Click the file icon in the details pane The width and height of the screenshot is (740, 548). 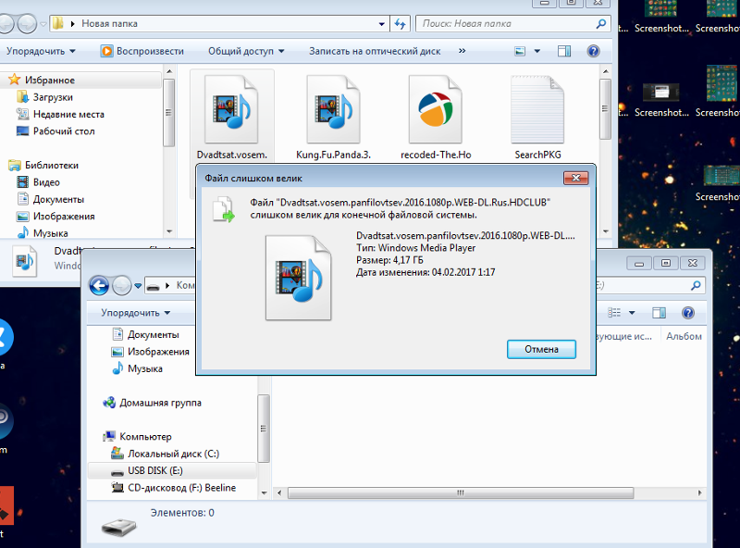pos(25,262)
